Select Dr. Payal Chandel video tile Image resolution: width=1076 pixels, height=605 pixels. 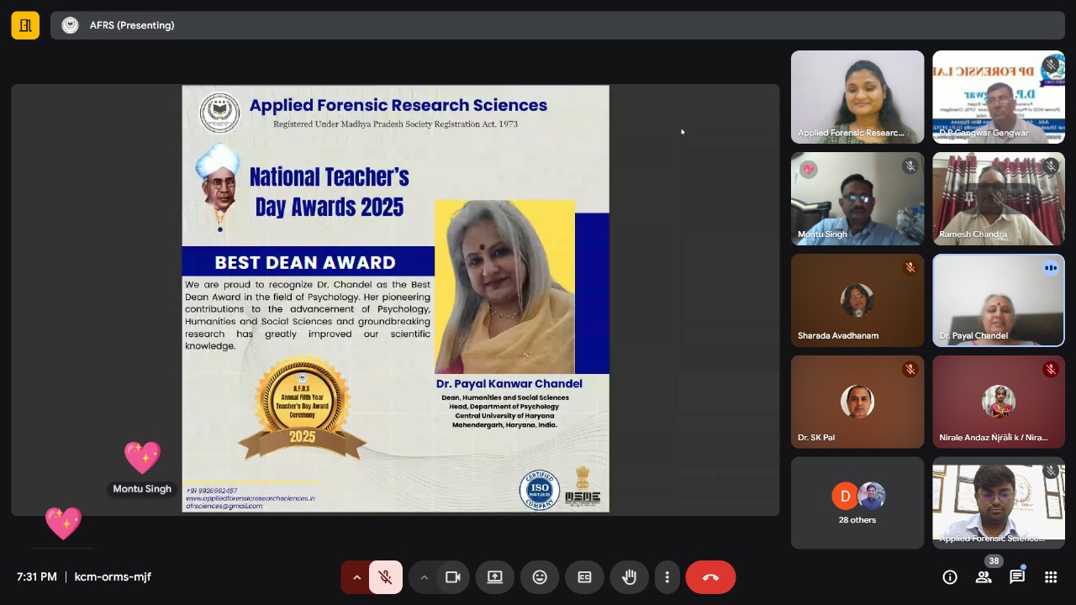click(x=999, y=300)
